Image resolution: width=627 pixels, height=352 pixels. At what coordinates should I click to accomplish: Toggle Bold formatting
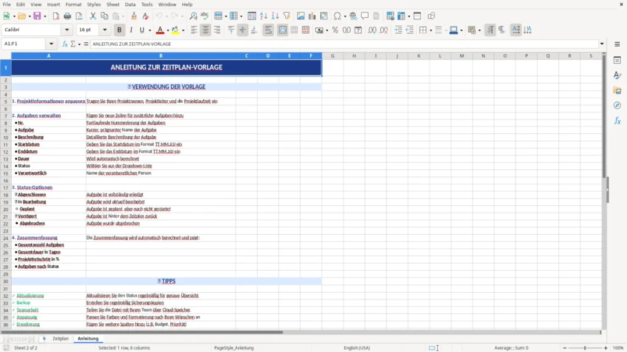119,30
